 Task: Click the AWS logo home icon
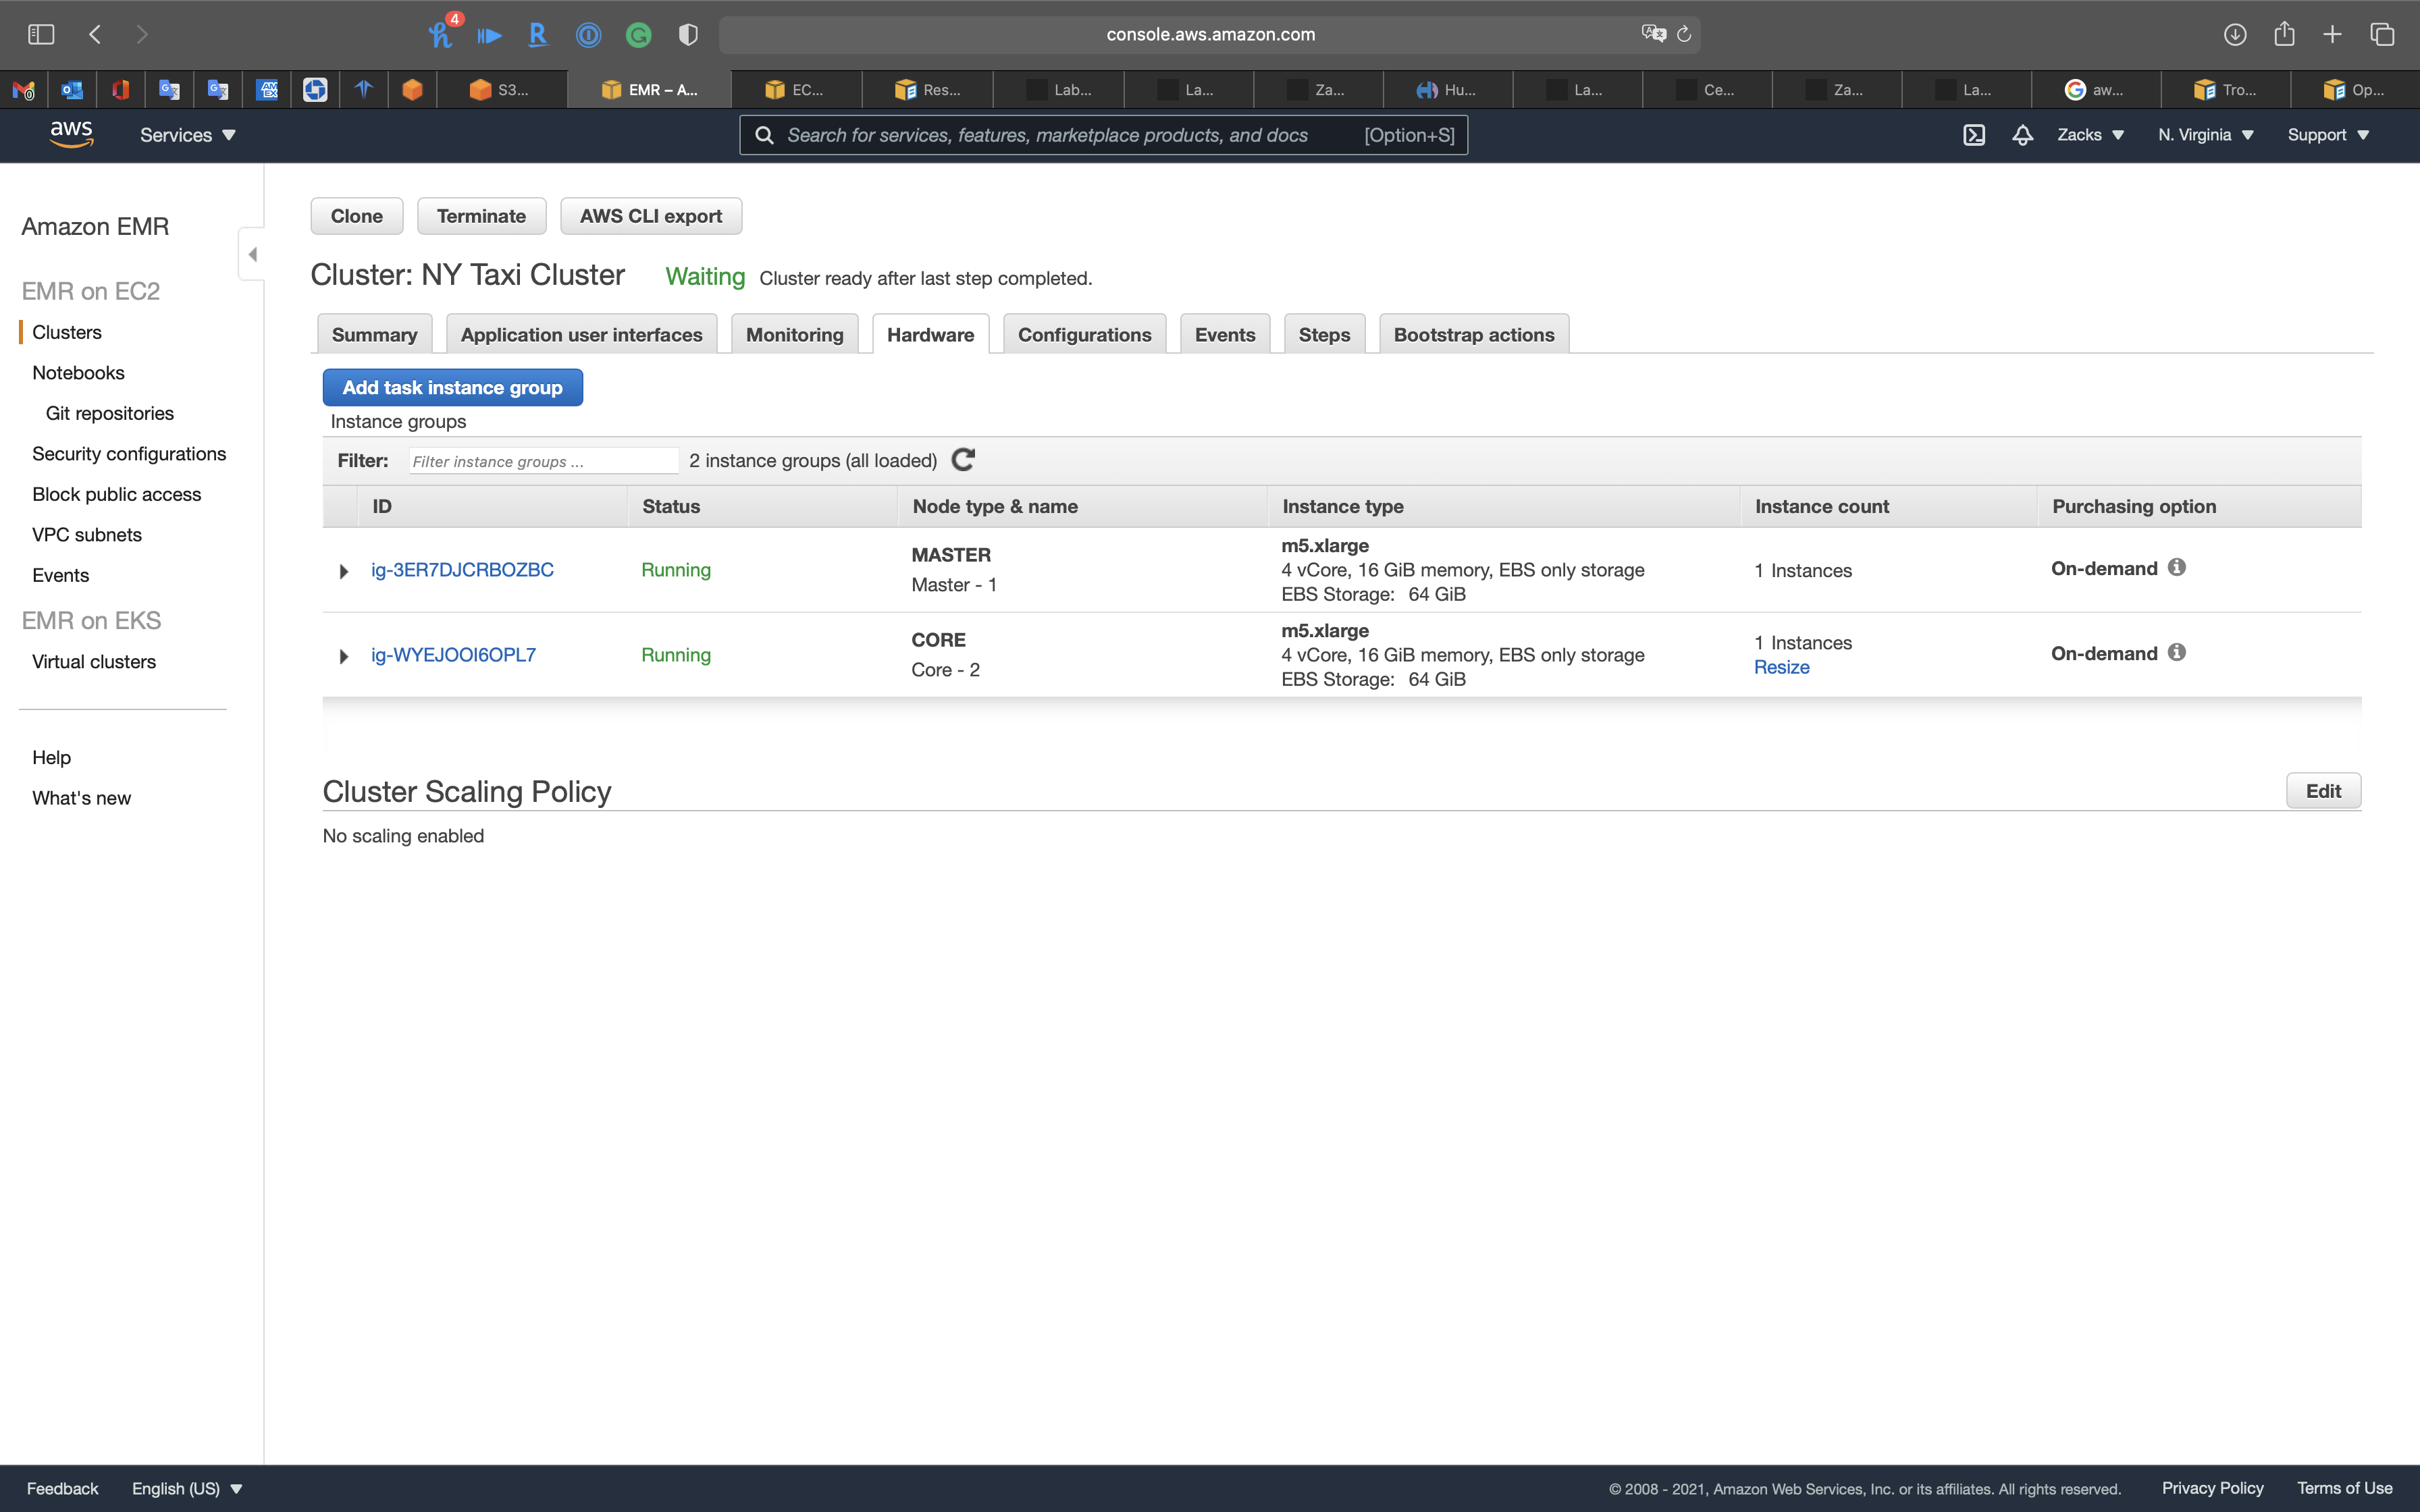coord(71,135)
